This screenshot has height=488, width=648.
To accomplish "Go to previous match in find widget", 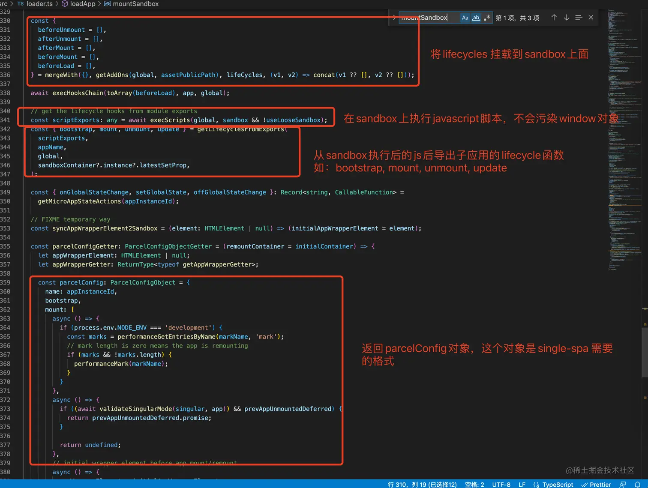I will pos(554,18).
